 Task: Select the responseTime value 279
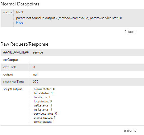pyautogui.click(x=36, y=82)
